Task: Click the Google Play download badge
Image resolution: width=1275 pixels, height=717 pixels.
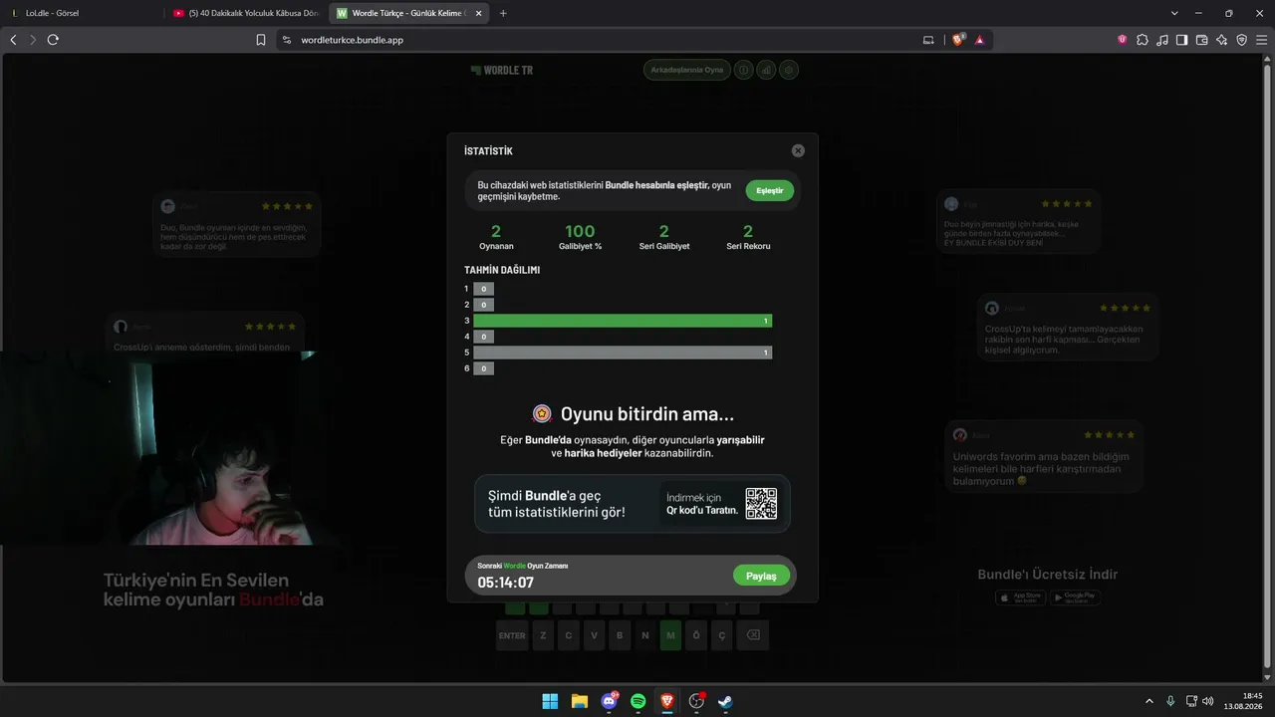Action: [x=1077, y=597]
